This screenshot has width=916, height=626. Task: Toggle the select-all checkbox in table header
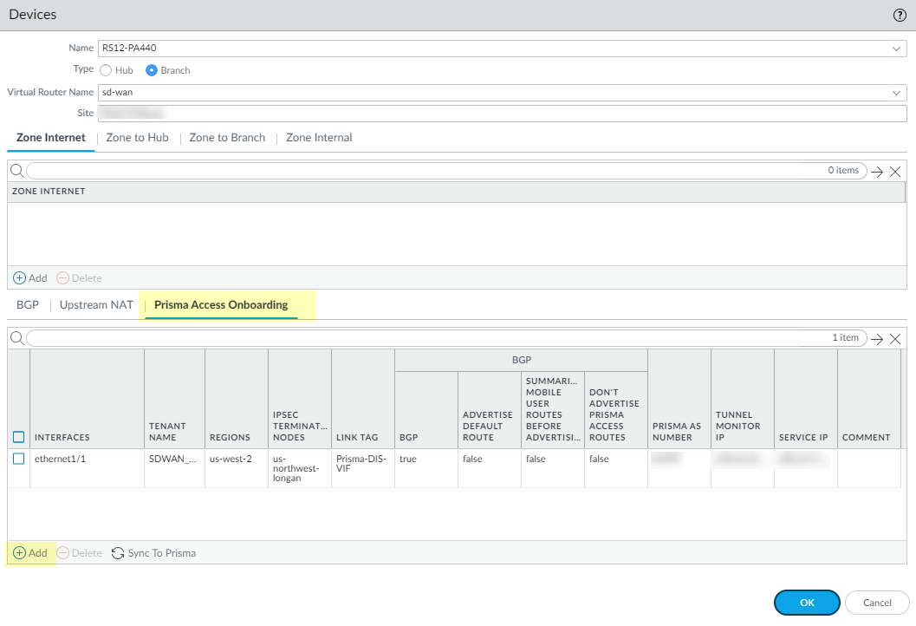tap(19, 437)
